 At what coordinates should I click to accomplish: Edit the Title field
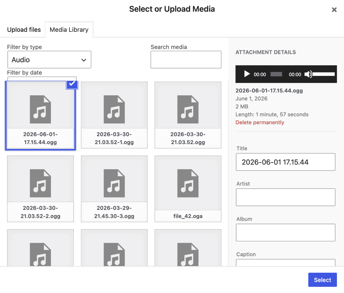[x=285, y=162]
